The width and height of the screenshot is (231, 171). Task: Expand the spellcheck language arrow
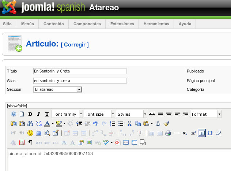coord(111,142)
